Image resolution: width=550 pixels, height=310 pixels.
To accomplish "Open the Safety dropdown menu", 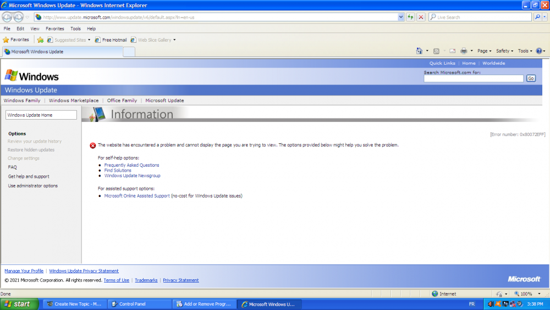I will [504, 51].
